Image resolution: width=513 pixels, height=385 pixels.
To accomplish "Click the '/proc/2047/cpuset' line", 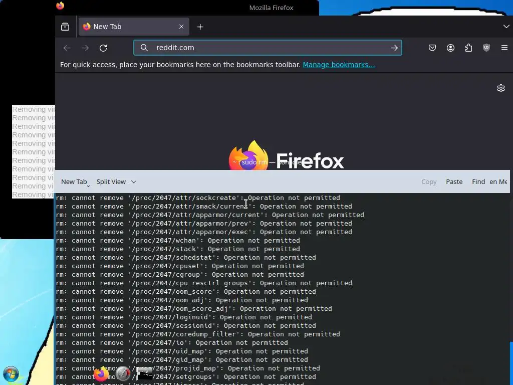I will [180, 266].
